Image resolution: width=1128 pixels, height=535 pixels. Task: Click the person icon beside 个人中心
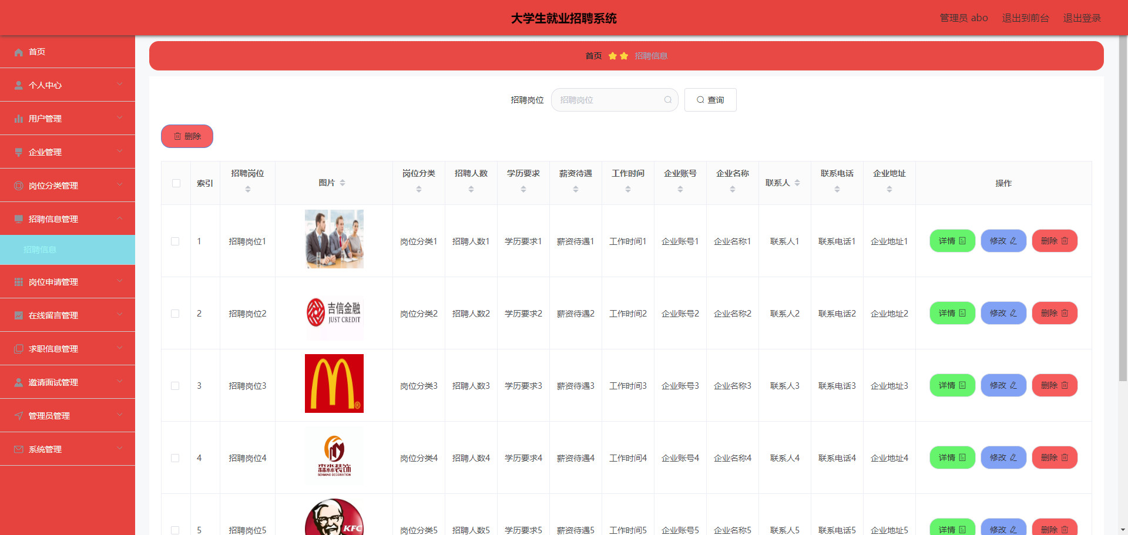tap(19, 85)
